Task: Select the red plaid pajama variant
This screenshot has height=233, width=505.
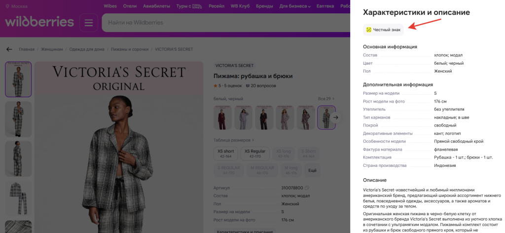Action: point(306,117)
